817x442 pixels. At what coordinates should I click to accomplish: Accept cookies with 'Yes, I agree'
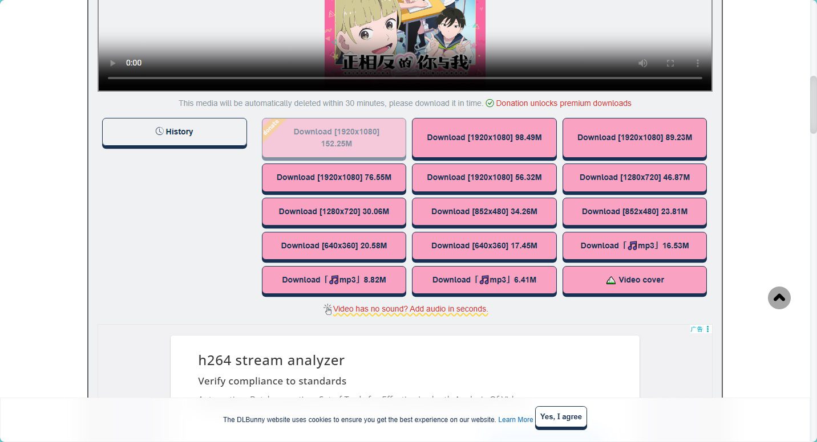coord(561,417)
